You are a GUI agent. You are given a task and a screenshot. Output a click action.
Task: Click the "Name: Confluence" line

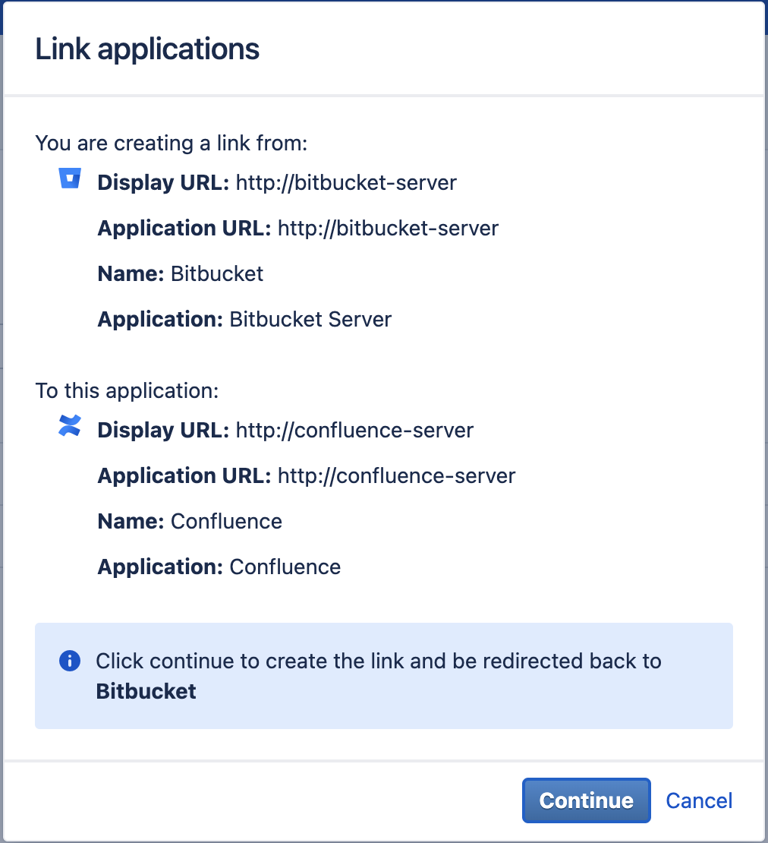pyautogui.click(x=190, y=522)
